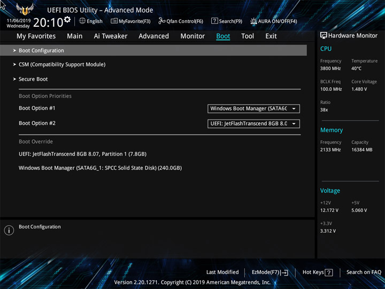Screen dimensions: 385x289
Task: Select the Boot tab
Action: coord(223,36)
